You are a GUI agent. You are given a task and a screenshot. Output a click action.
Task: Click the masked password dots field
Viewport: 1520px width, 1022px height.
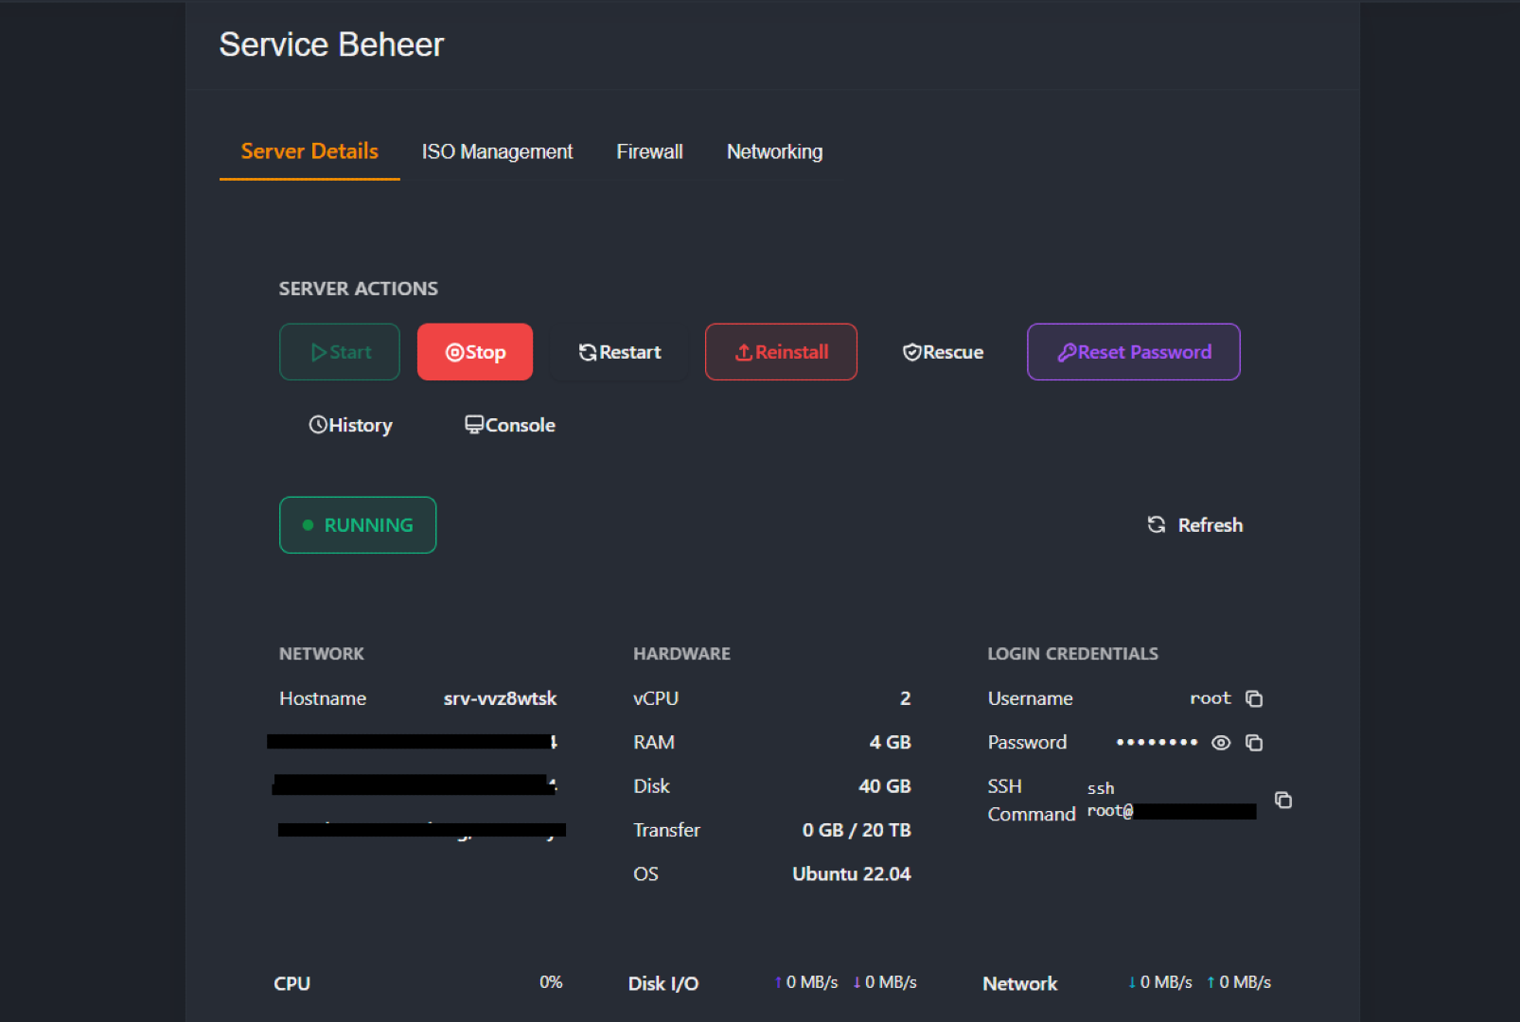pos(1156,743)
